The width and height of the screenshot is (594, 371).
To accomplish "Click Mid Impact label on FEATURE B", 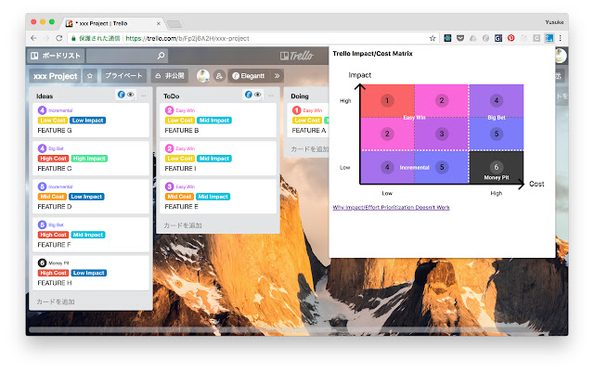I will [x=214, y=121].
